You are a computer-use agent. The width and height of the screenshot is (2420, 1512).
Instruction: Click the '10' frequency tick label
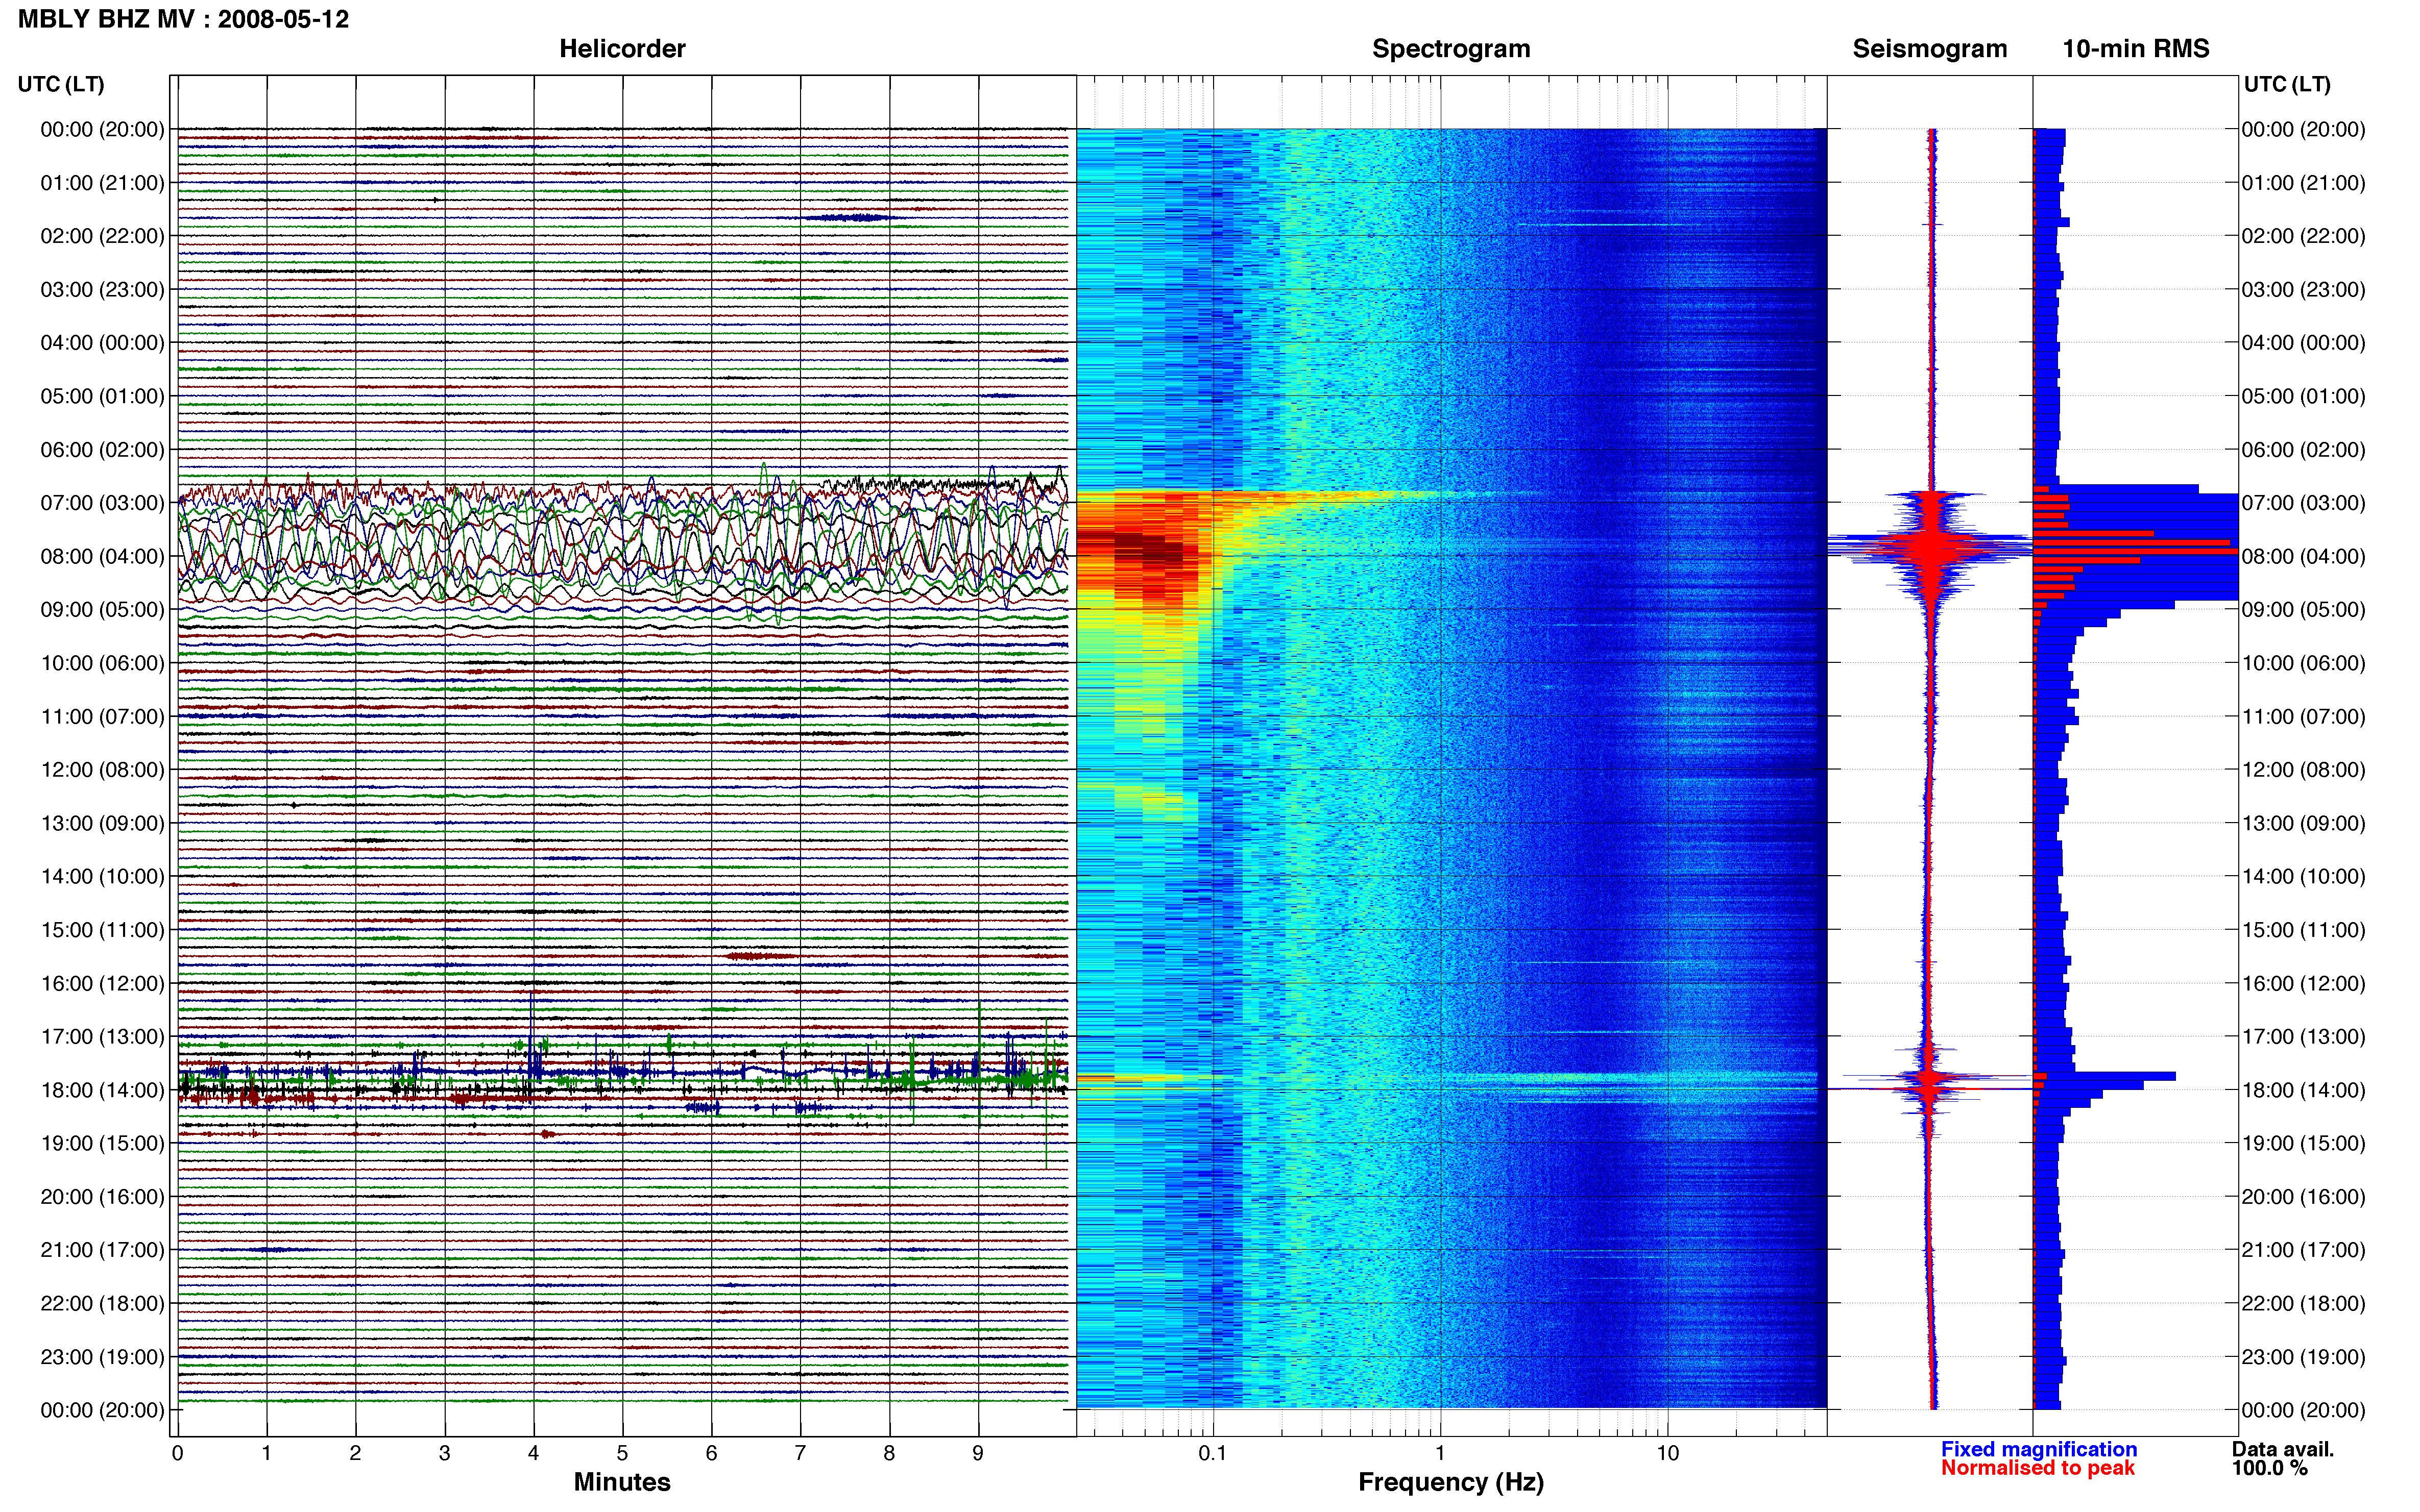[1667, 1453]
